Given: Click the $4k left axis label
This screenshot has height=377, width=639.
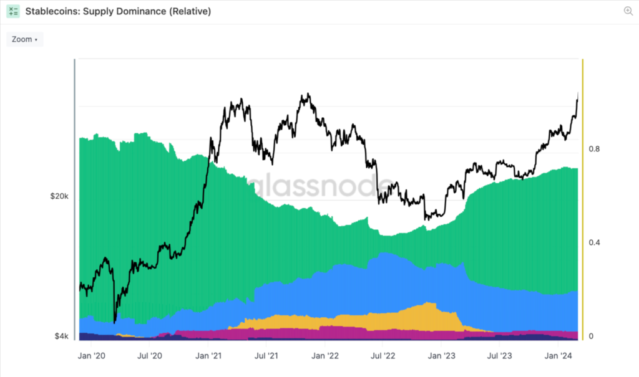Looking at the screenshot, I should coord(61,336).
